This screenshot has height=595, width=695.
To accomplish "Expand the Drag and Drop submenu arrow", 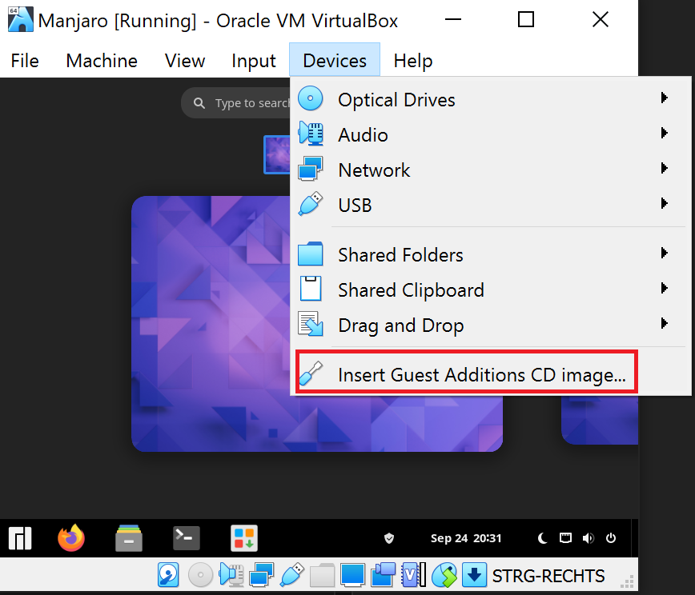I will pos(664,323).
